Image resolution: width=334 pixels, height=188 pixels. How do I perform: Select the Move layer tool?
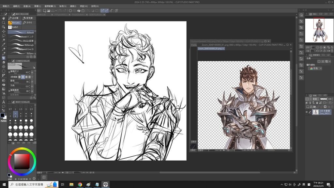4,31
